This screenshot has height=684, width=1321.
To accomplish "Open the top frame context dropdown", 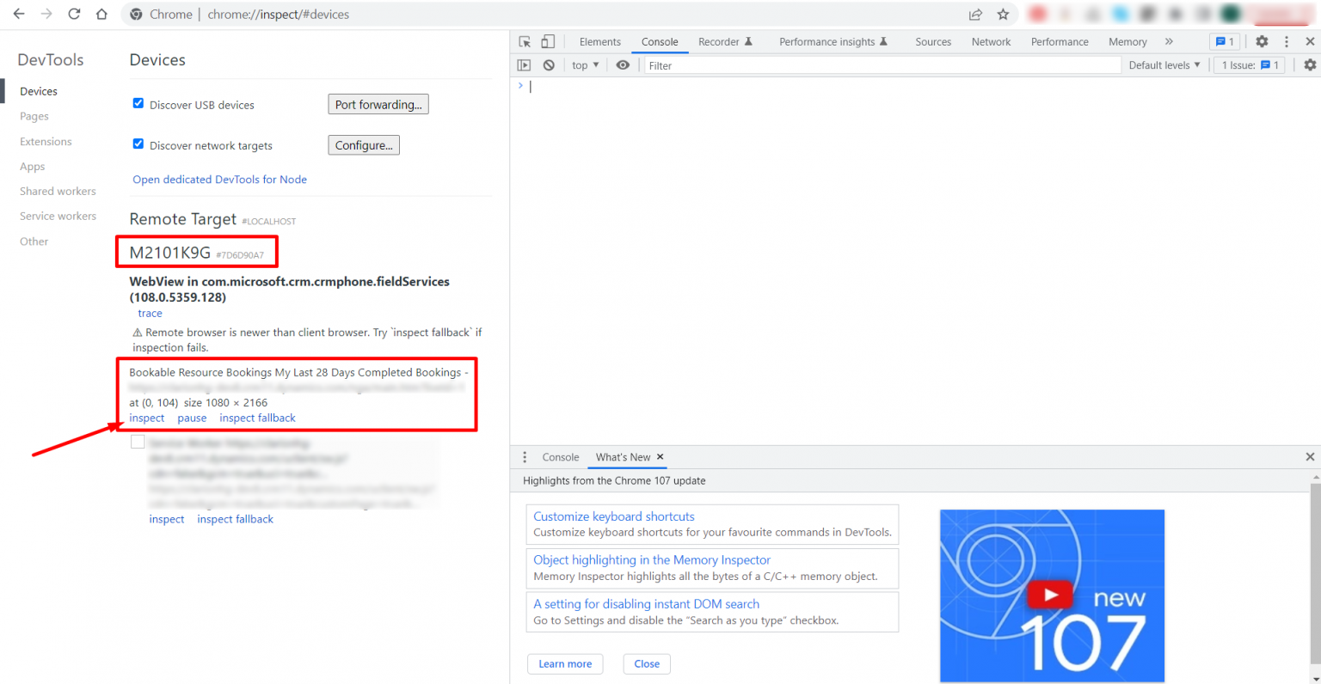I will click(x=585, y=64).
